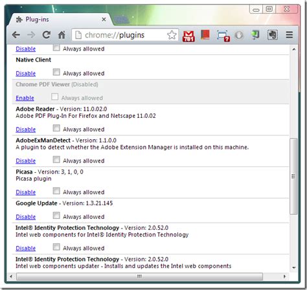307x290 pixels.
Task: Disable the AdobeExManDetect plugin
Action: (x=26, y=161)
